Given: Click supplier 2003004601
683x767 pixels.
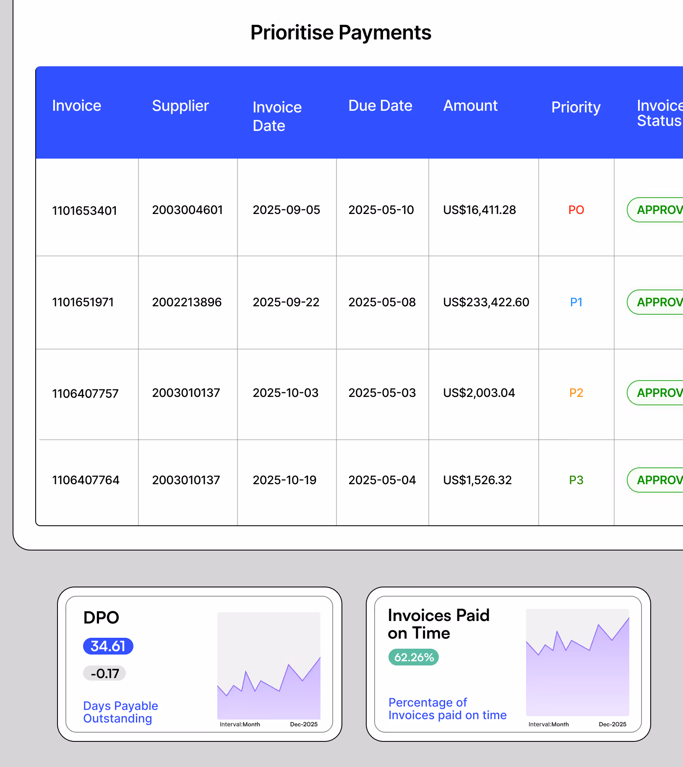Looking at the screenshot, I should coord(188,210).
